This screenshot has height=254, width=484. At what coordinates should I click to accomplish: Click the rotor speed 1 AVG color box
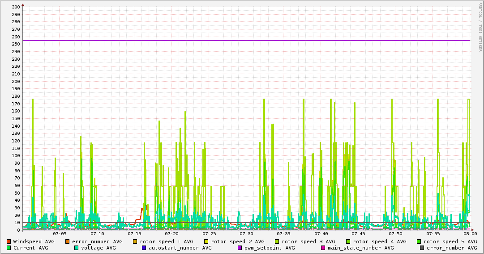coord(136,242)
